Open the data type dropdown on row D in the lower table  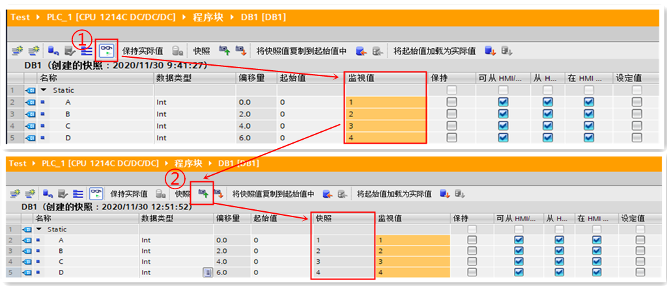pyautogui.click(x=207, y=273)
